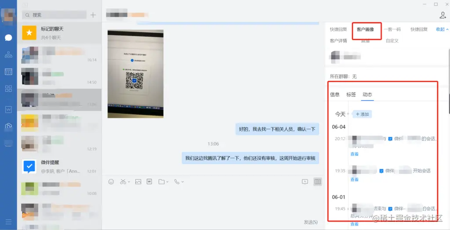This screenshot has width=450, height=230.
Task: Open the 标记的聊天 row
Action: coord(59,32)
